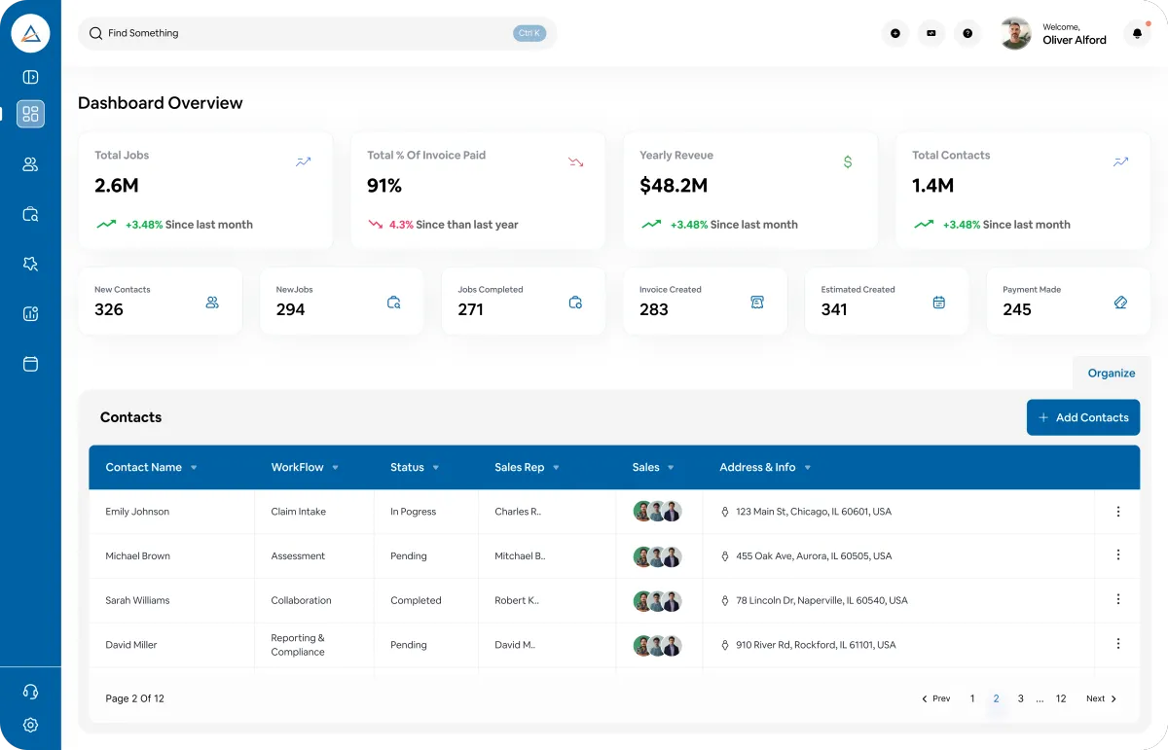Click the sidebar panel collapse icon
Screen dimensions: 1168x750
click(x=30, y=78)
